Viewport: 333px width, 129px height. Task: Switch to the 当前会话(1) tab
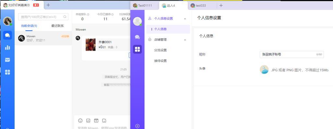[x=29, y=26]
